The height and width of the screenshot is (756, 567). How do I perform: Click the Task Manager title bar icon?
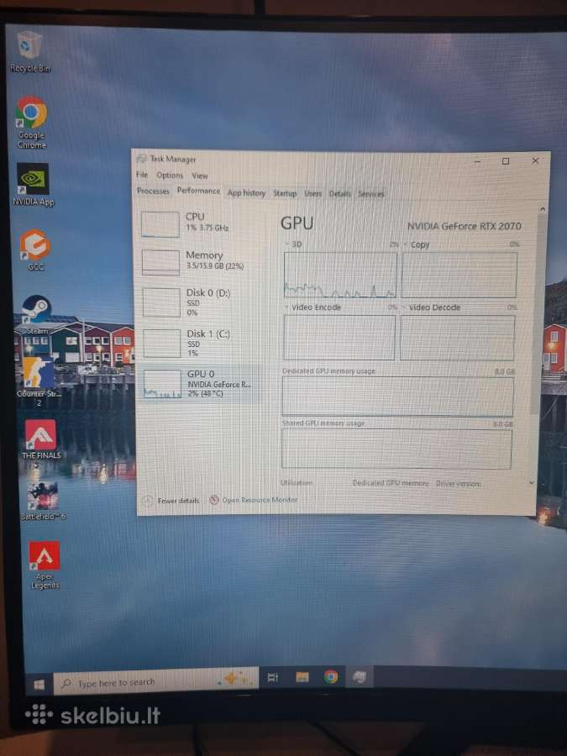pyautogui.click(x=142, y=159)
